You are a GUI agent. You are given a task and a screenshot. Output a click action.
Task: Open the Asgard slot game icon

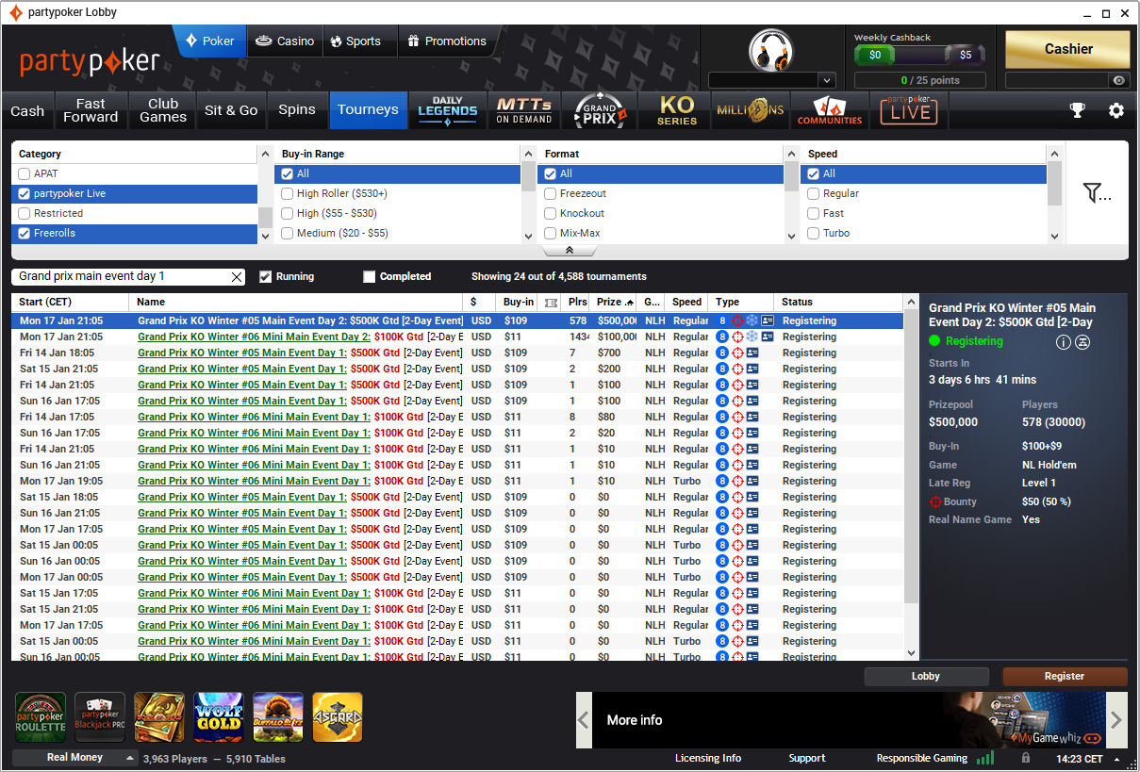coord(337,717)
